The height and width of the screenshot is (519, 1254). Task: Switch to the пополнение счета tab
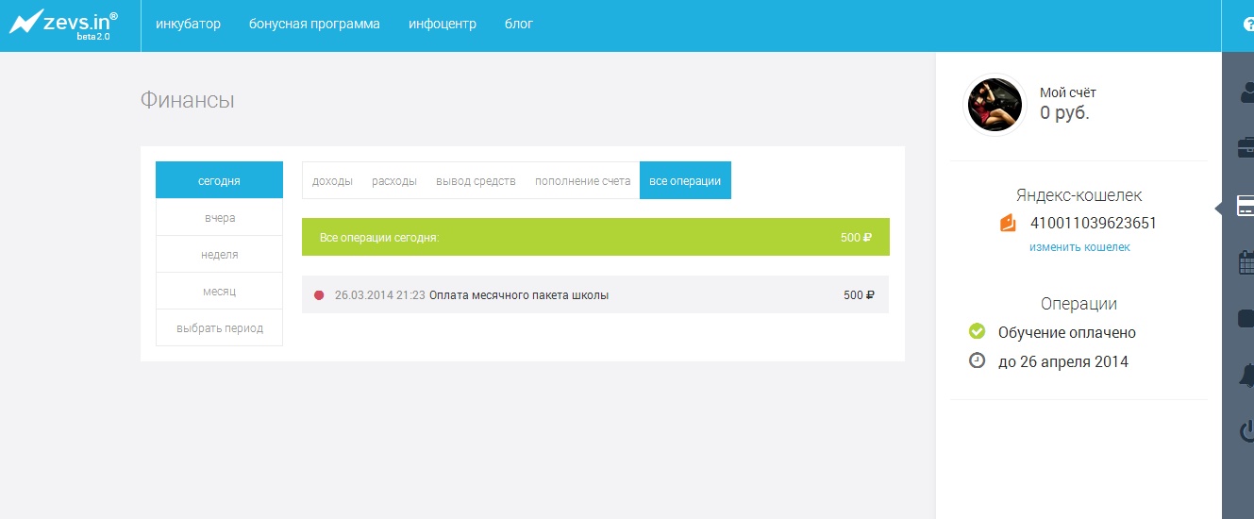point(582,181)
